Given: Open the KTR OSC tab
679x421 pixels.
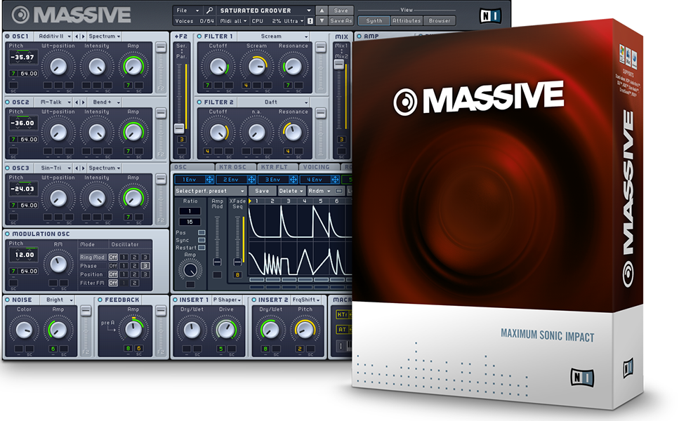Looking at the screenshot, I should (236, 167).
